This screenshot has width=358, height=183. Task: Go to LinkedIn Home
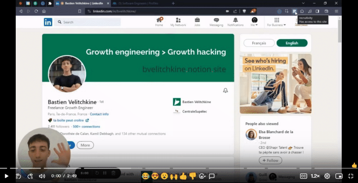click(159, 22)
